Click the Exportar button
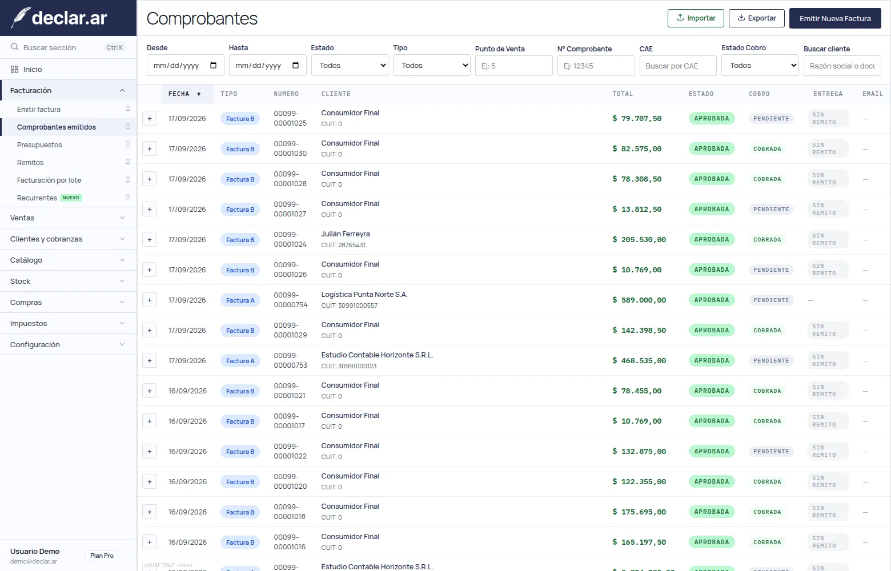 [757, 18]
